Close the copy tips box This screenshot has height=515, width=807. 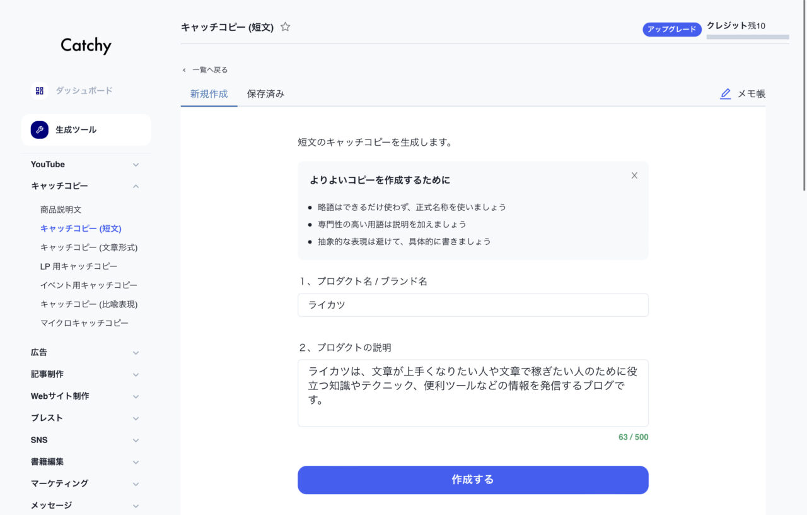(634, 175)
